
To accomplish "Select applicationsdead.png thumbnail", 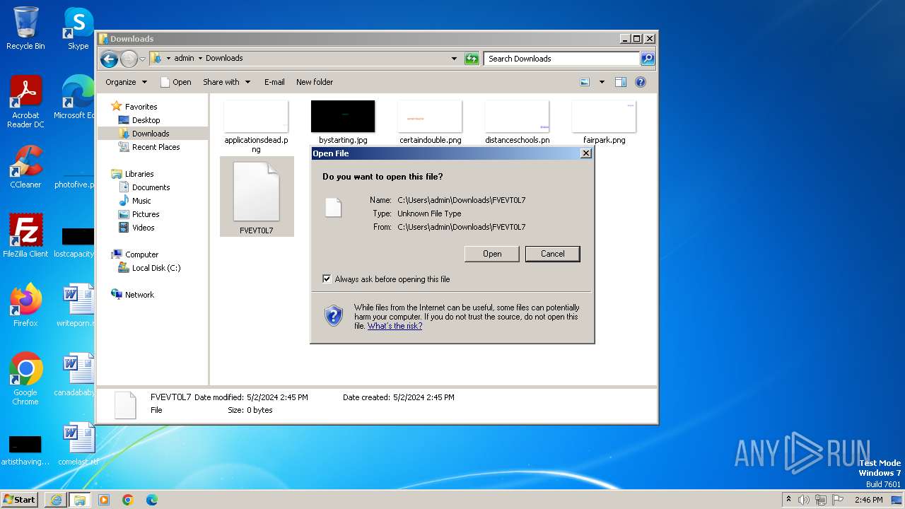I will click(256, 117).
